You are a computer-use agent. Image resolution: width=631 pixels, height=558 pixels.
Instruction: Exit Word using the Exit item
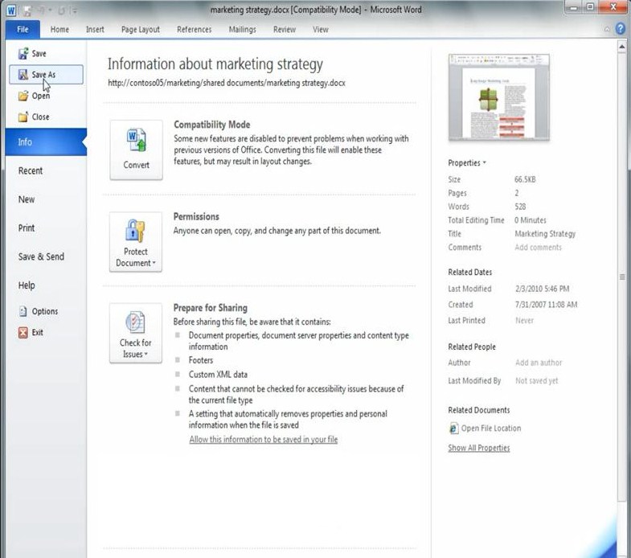point(31,332)
